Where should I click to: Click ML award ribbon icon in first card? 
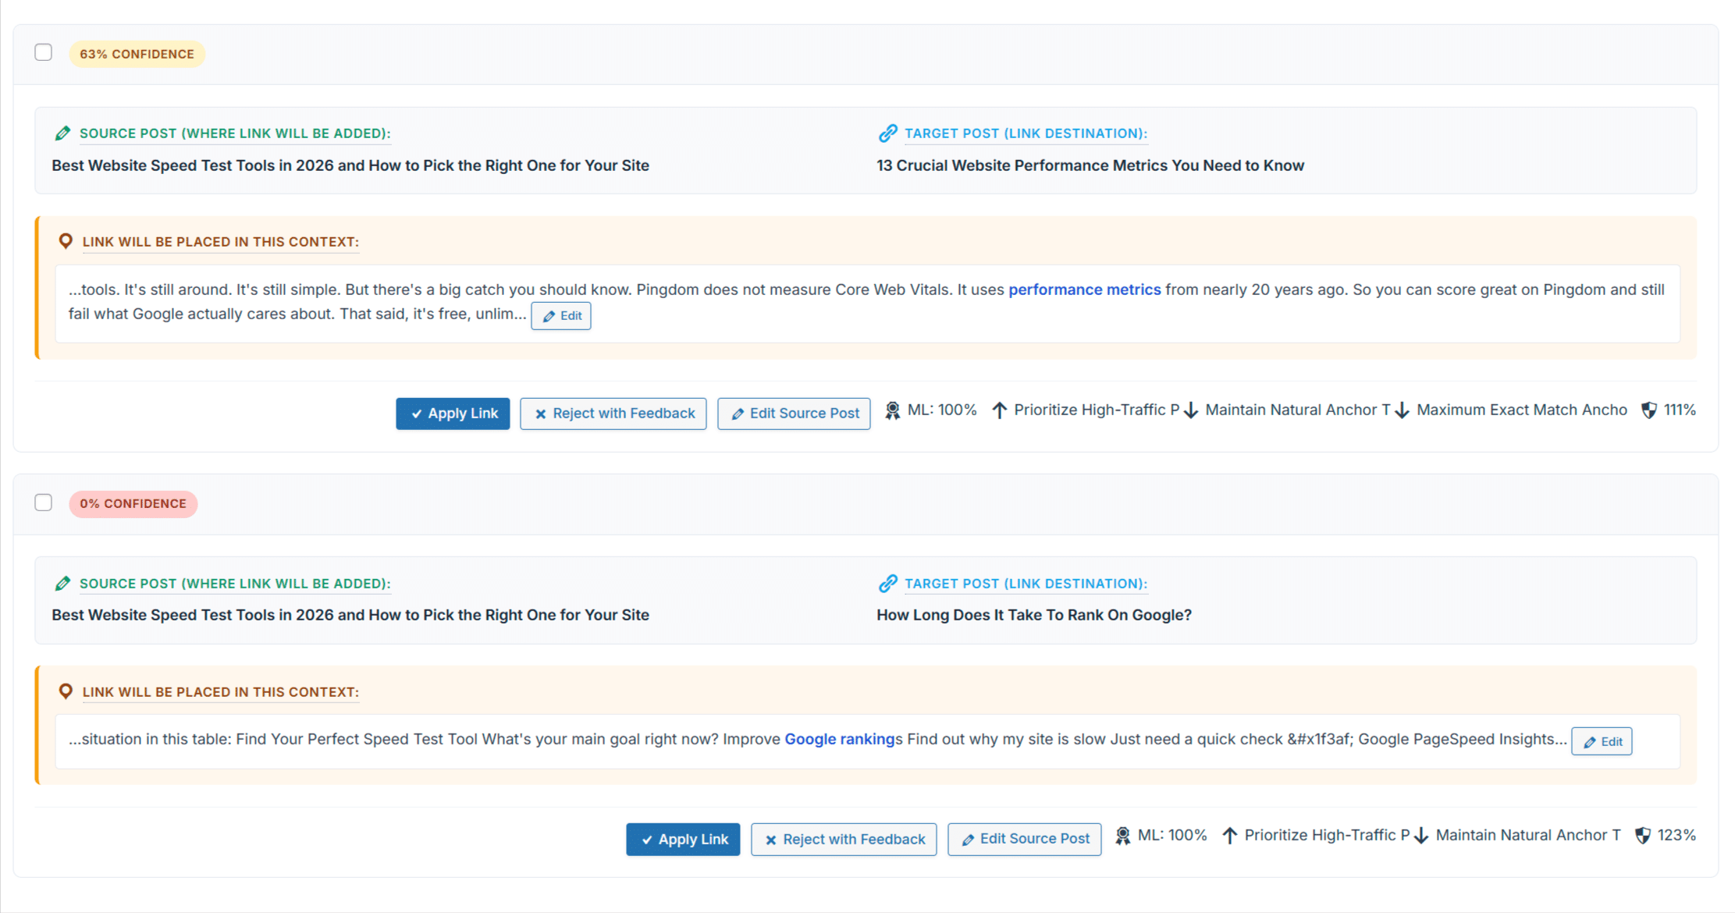point(893,410)
